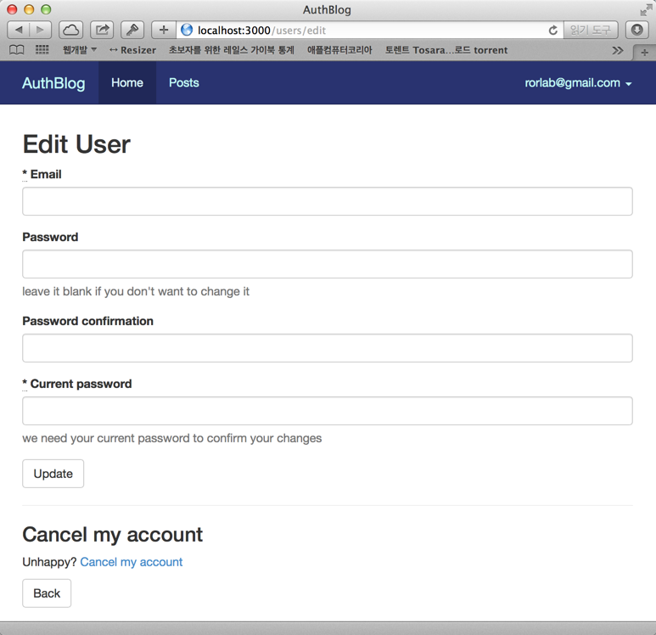
Task: Show hidden bookmarks with chevron overflow
Action: point(617,50)
